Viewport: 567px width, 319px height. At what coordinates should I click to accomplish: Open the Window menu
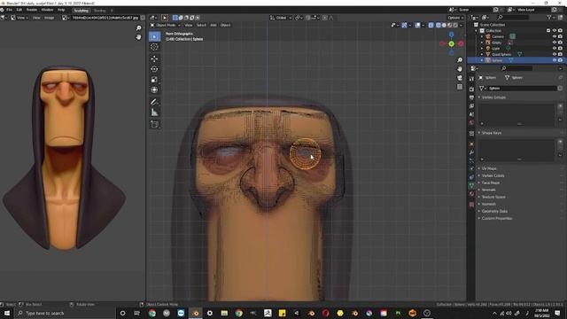tap(47, 10)
